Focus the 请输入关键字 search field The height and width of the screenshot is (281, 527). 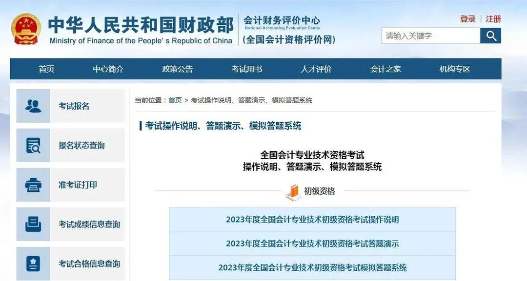click(x=430, y=36)
